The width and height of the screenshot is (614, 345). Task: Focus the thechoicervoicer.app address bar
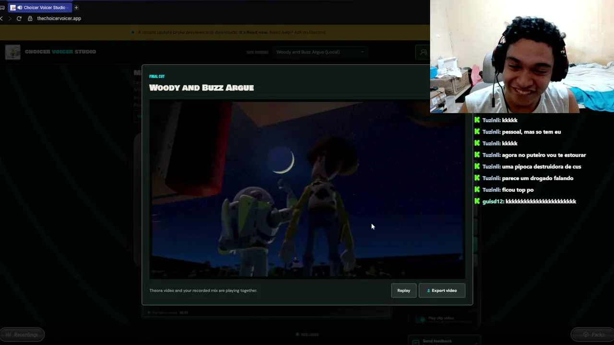(59, 18)
